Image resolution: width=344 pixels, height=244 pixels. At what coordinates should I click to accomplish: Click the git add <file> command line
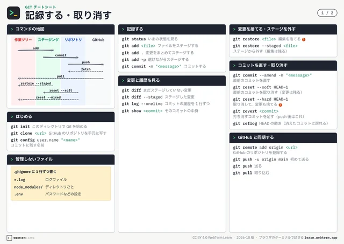tap(160, 46)
